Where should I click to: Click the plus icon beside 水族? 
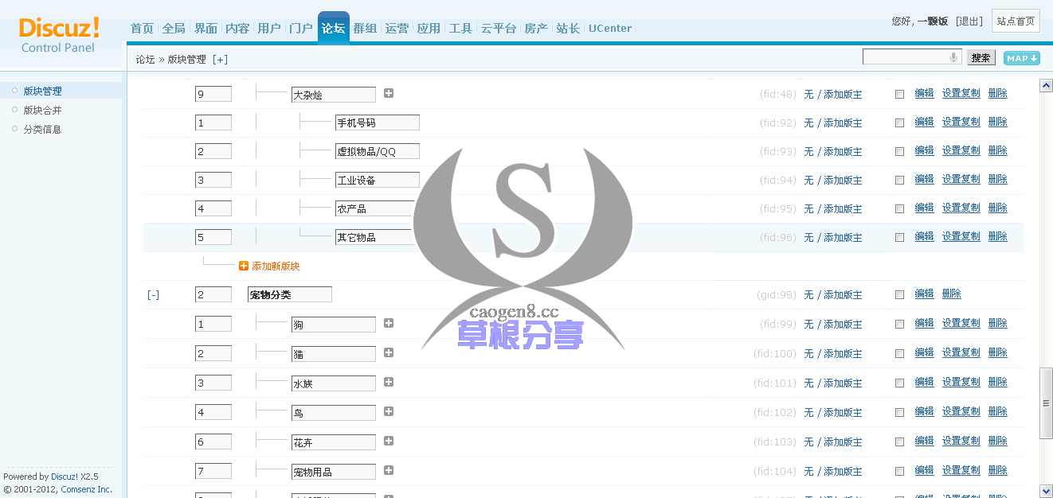(388, 383)
